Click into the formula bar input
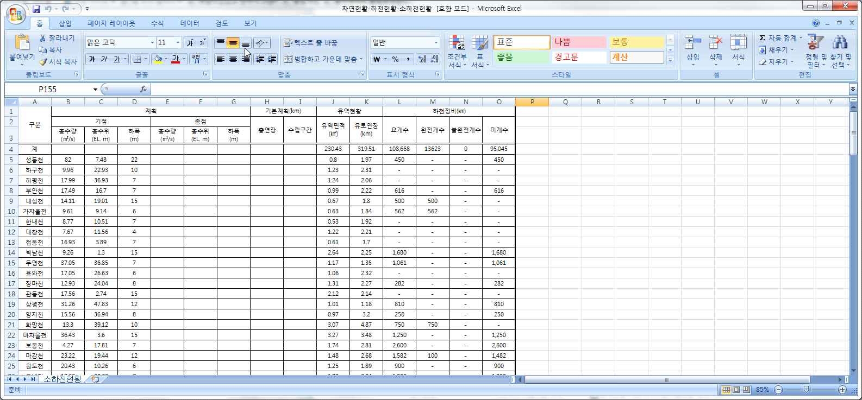This screenshot has width=862, height=400. click(499, 89)
